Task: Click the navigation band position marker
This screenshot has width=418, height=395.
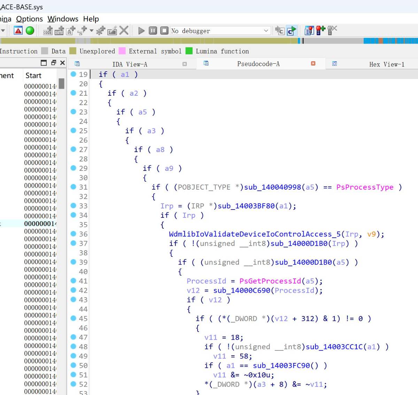Action: click(x=303, y=41)
